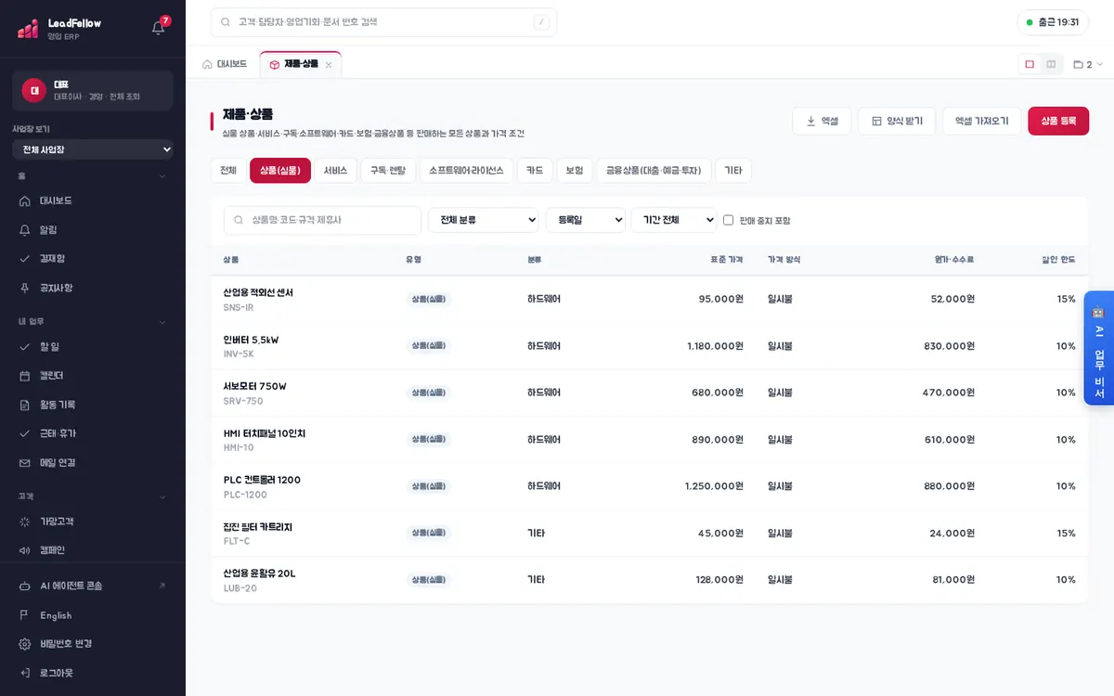This screenshot has height=696, width=1114.
Task: Click the 가망고객 sparkle icon
Action: point(25,522)
